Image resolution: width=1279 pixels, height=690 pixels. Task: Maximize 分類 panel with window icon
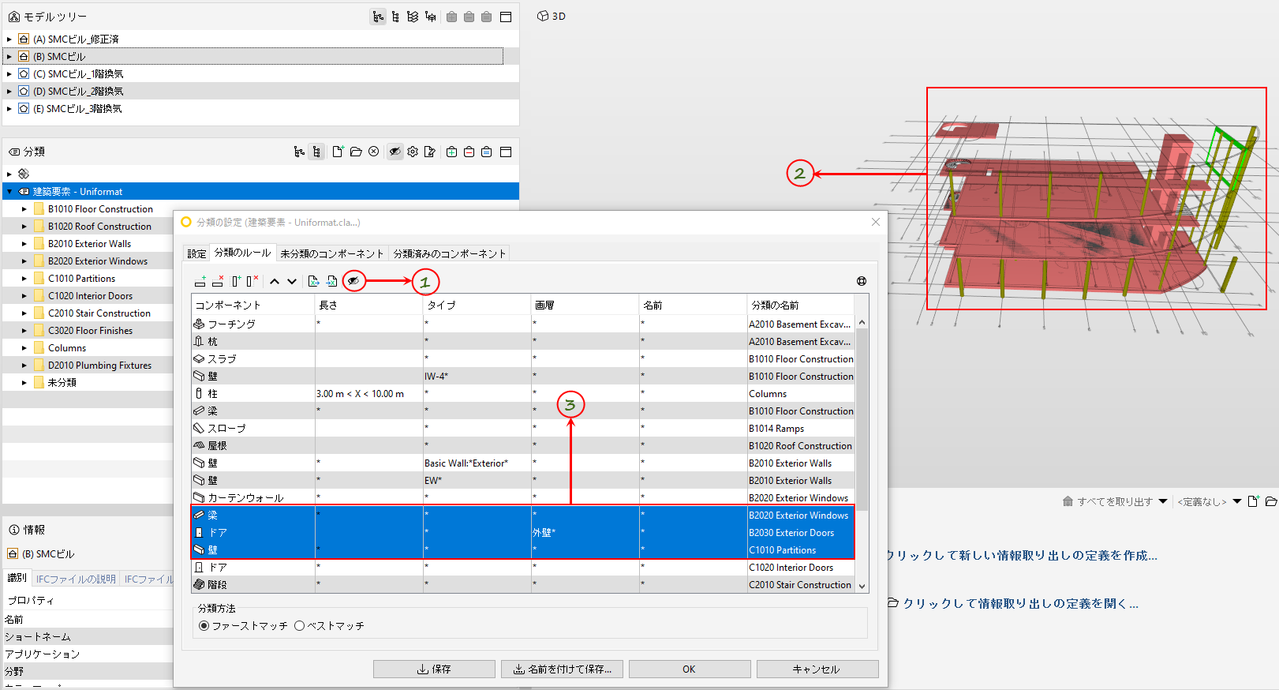click(x=506, y=152)
